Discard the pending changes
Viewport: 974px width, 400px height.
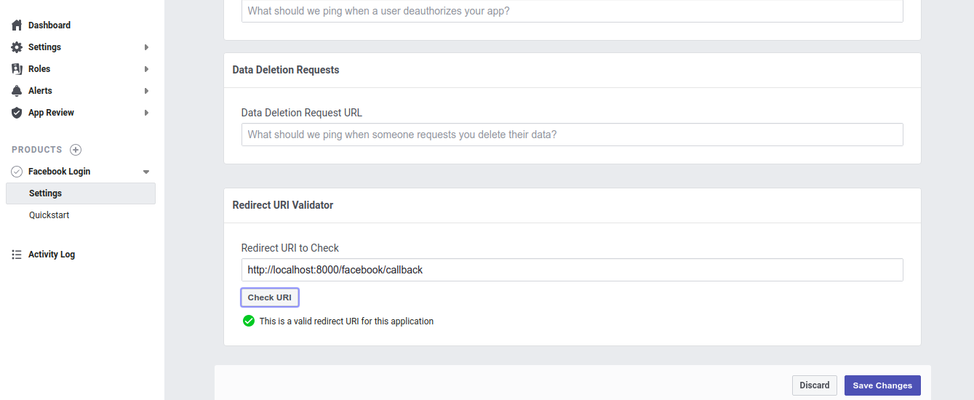click(x=814, y=385)
